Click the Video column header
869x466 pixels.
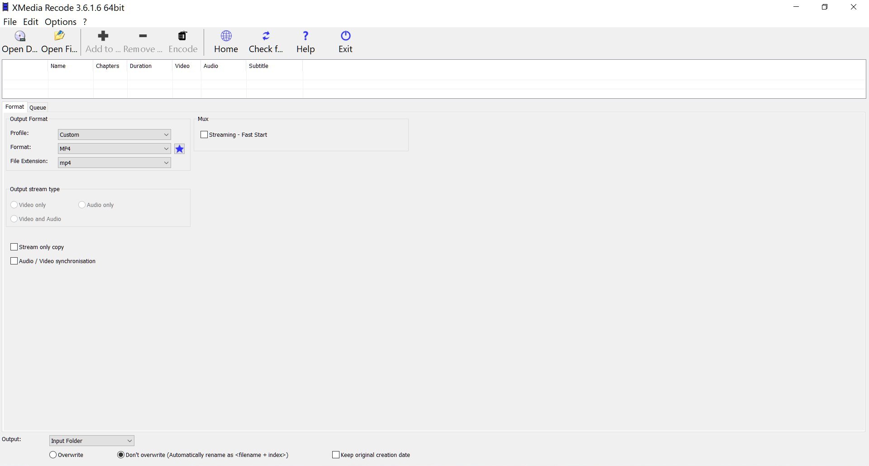186,66
